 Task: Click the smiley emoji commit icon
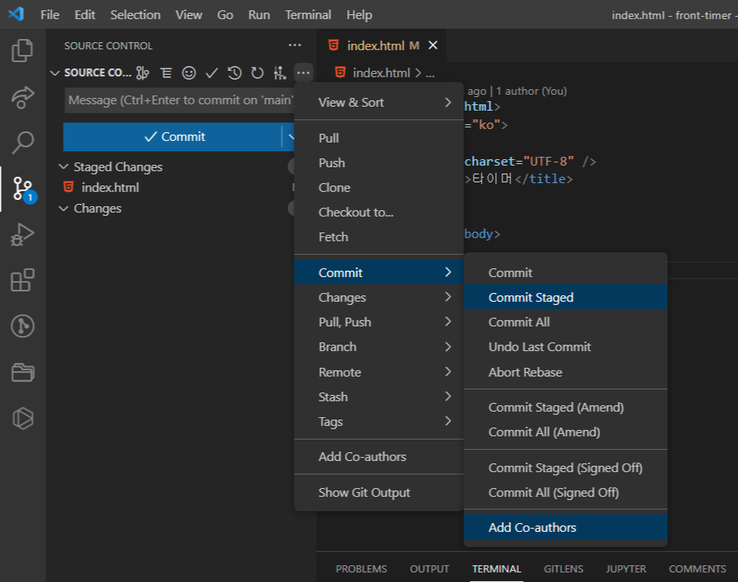tap(189, 73)
